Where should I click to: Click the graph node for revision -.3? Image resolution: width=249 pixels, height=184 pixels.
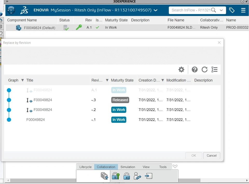click(9, 100)
